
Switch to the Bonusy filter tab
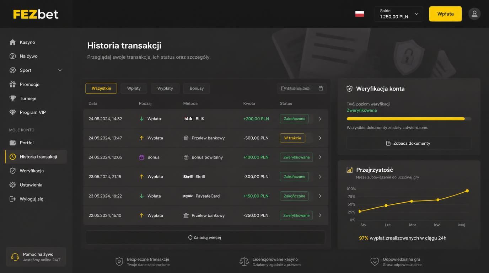click(197, 88)
